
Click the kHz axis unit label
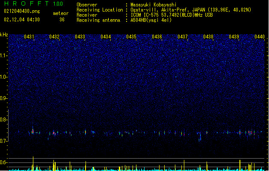pyautogui.click(x=4, y=35)
